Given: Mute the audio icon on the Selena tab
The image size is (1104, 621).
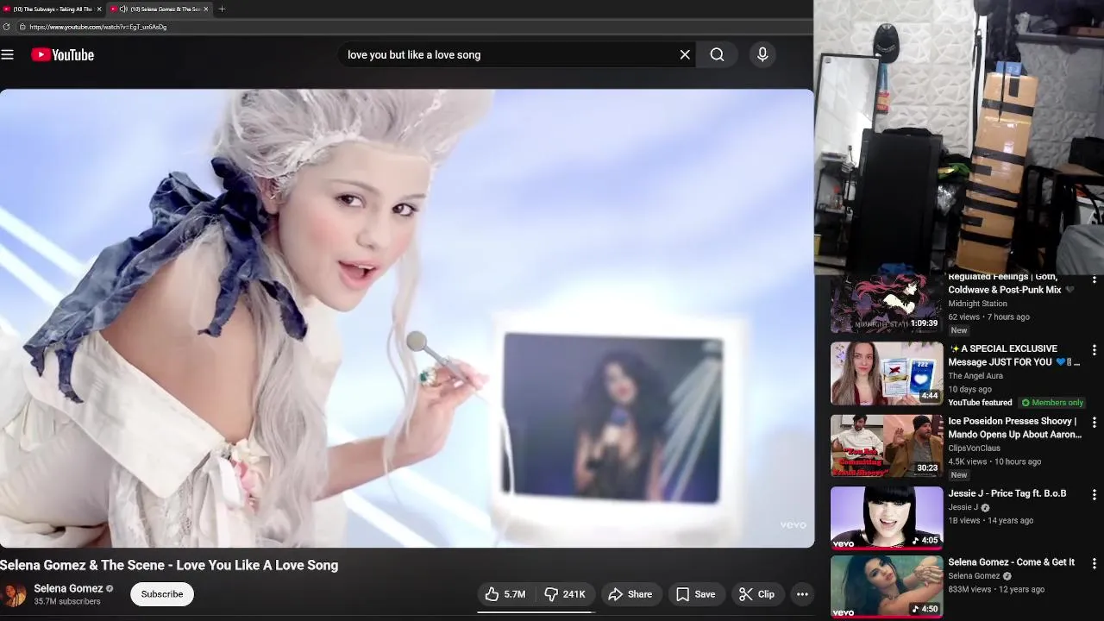Looking at the screenshot, I should coord(123,9).
